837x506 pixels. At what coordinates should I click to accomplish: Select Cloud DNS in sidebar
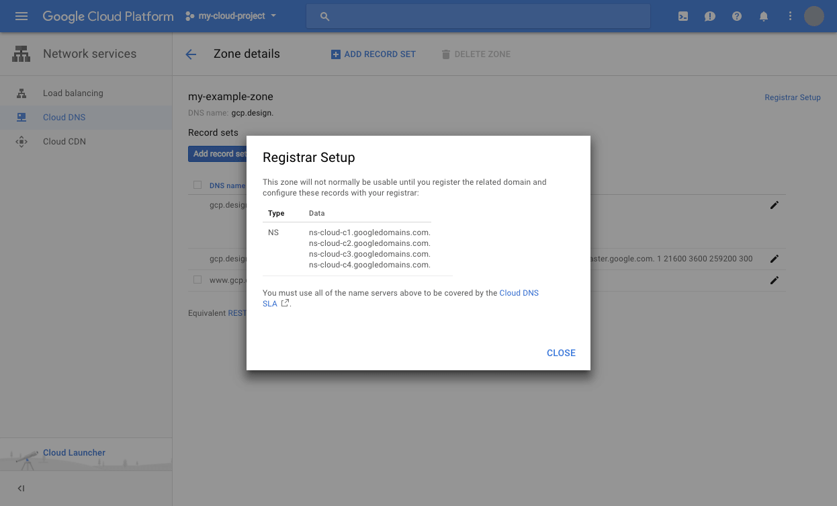(86, 118)
